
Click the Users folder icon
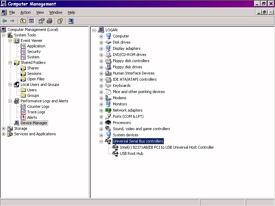pyautogui.click(x=23, y=90)
